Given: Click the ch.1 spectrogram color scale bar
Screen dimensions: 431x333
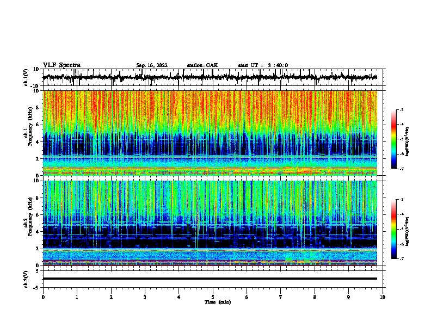Looking at the screenshot, I should point(393,139).
